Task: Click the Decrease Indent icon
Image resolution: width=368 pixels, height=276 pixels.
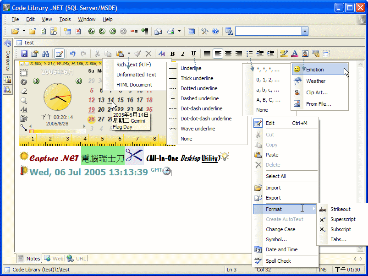Action: pyautogui.click(x=260, y=54)
